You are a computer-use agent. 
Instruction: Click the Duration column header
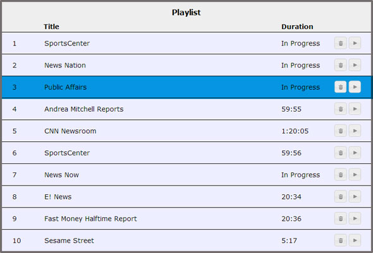297,26
